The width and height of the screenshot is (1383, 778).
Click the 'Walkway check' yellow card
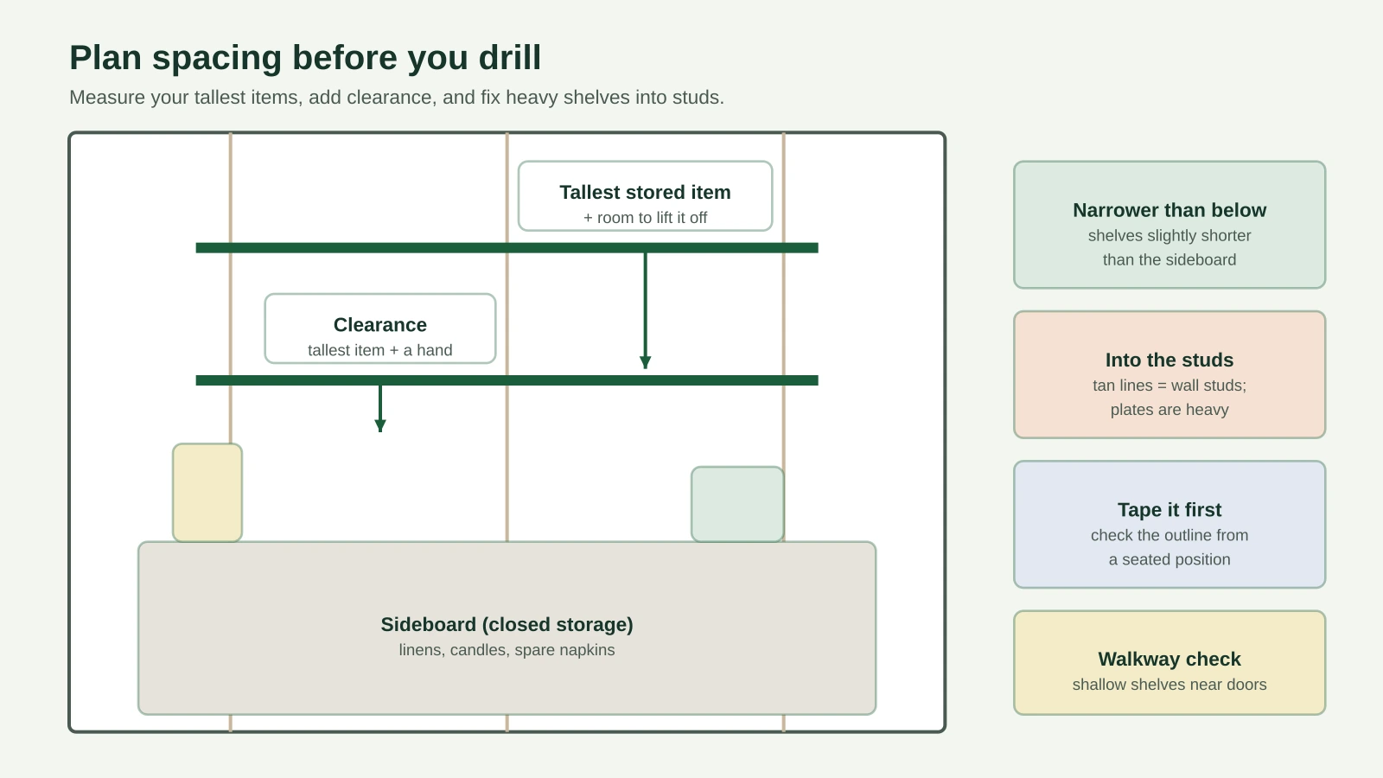tap(1169, 663)
